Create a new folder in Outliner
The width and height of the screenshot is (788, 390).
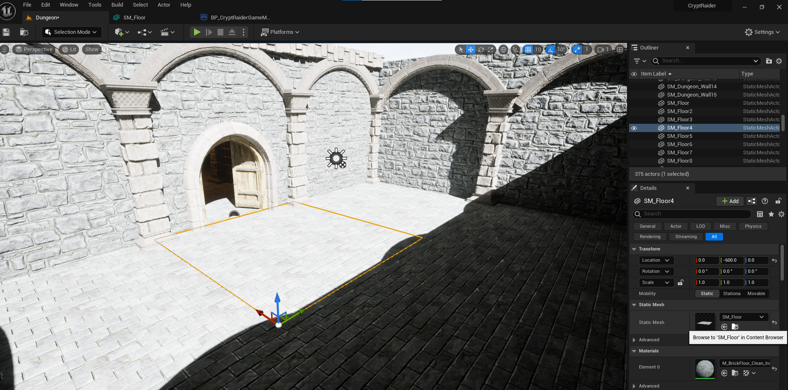[769, 61]
